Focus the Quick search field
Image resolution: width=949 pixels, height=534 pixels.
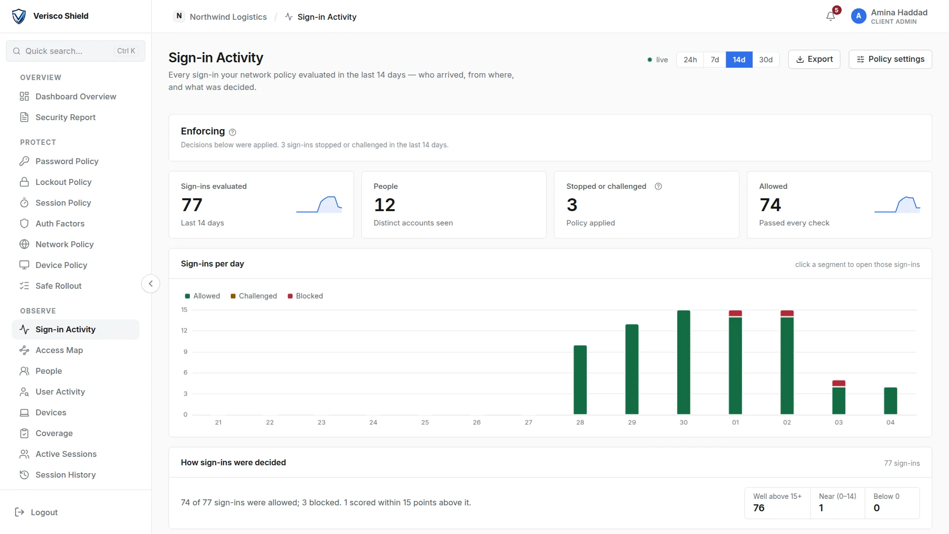coord(76,51)
